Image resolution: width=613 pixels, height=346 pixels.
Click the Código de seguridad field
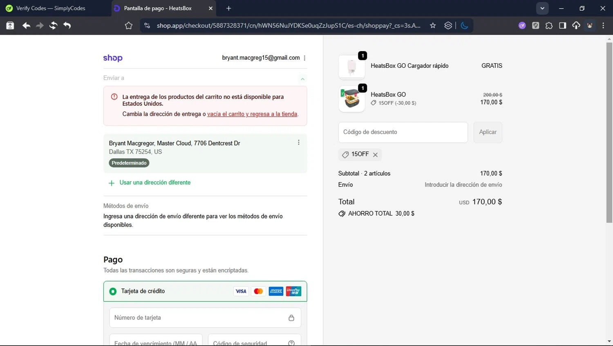[x=255, y=340]
